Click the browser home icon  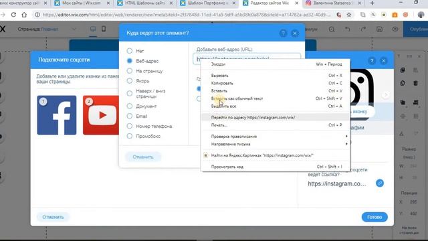(x=24, y=15)
